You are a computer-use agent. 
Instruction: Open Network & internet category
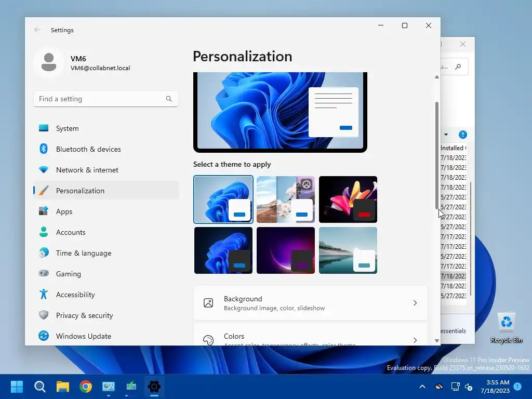click(x=106, y=170)
